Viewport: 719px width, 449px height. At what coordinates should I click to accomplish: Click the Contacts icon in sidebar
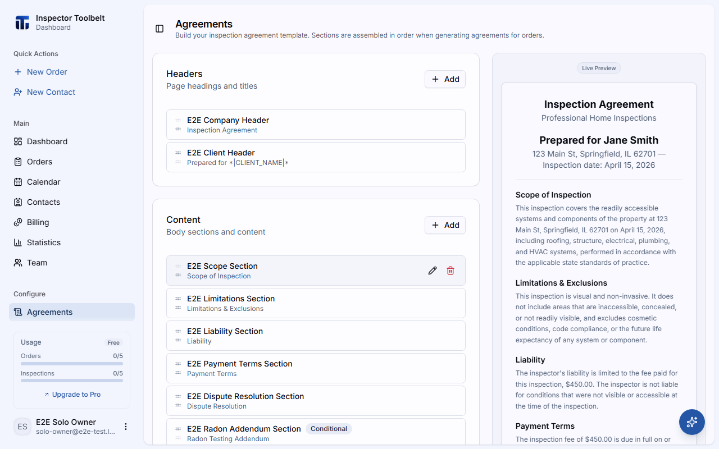[18, 202]
